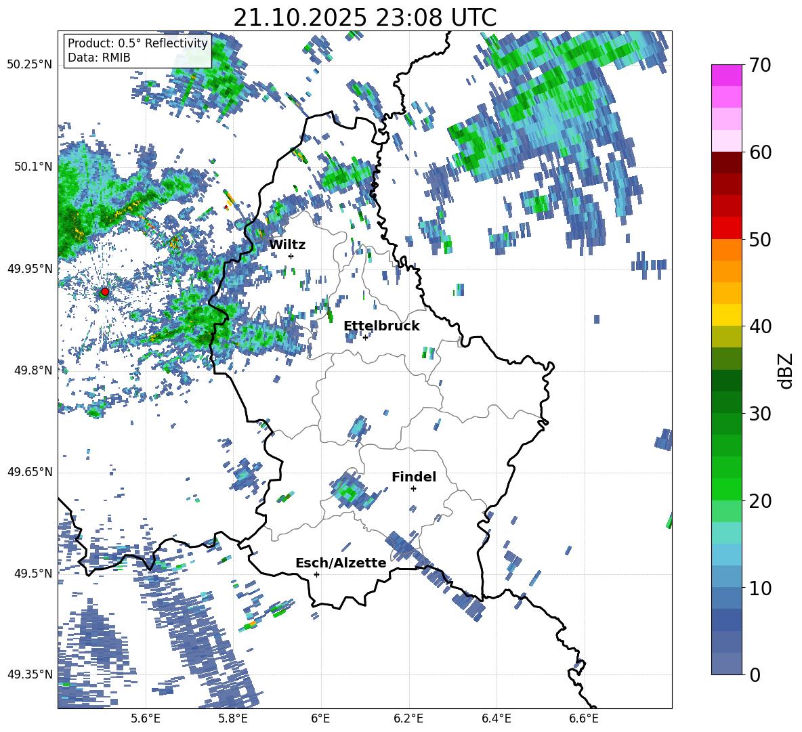Click the 'Data: RMIB' legend text
Screen dimensions: 802x732
99,58
